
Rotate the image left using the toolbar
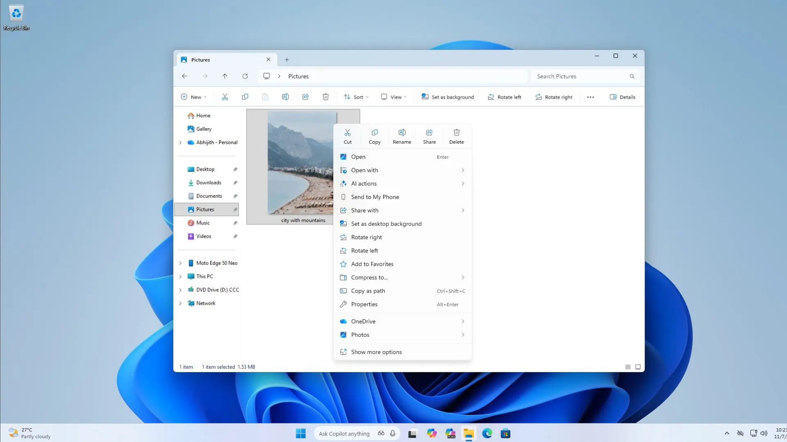coord(504,97)
